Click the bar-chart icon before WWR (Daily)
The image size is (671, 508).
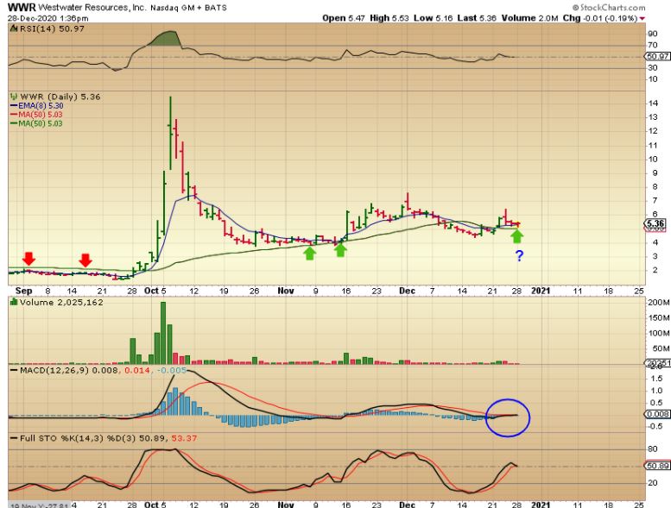(x=14, y=97)
